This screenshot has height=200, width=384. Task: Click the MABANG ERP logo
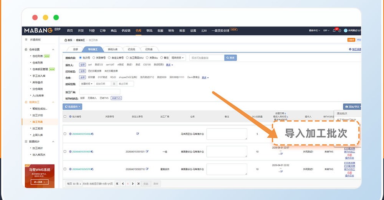click(x=42, y=30)
